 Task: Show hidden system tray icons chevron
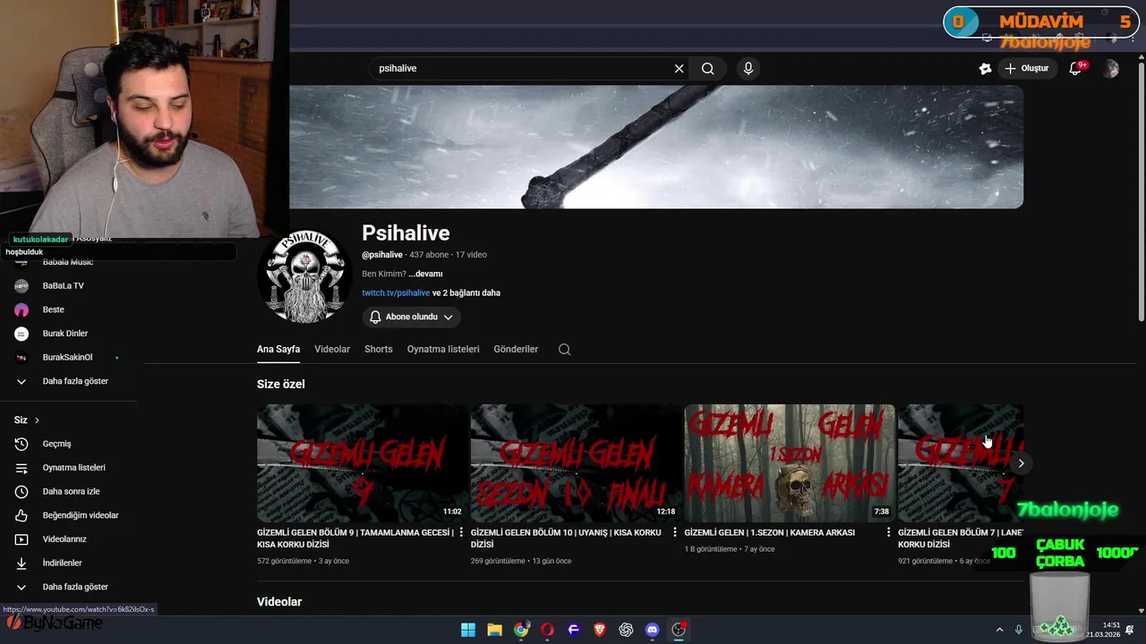click(x=999, y=630)
